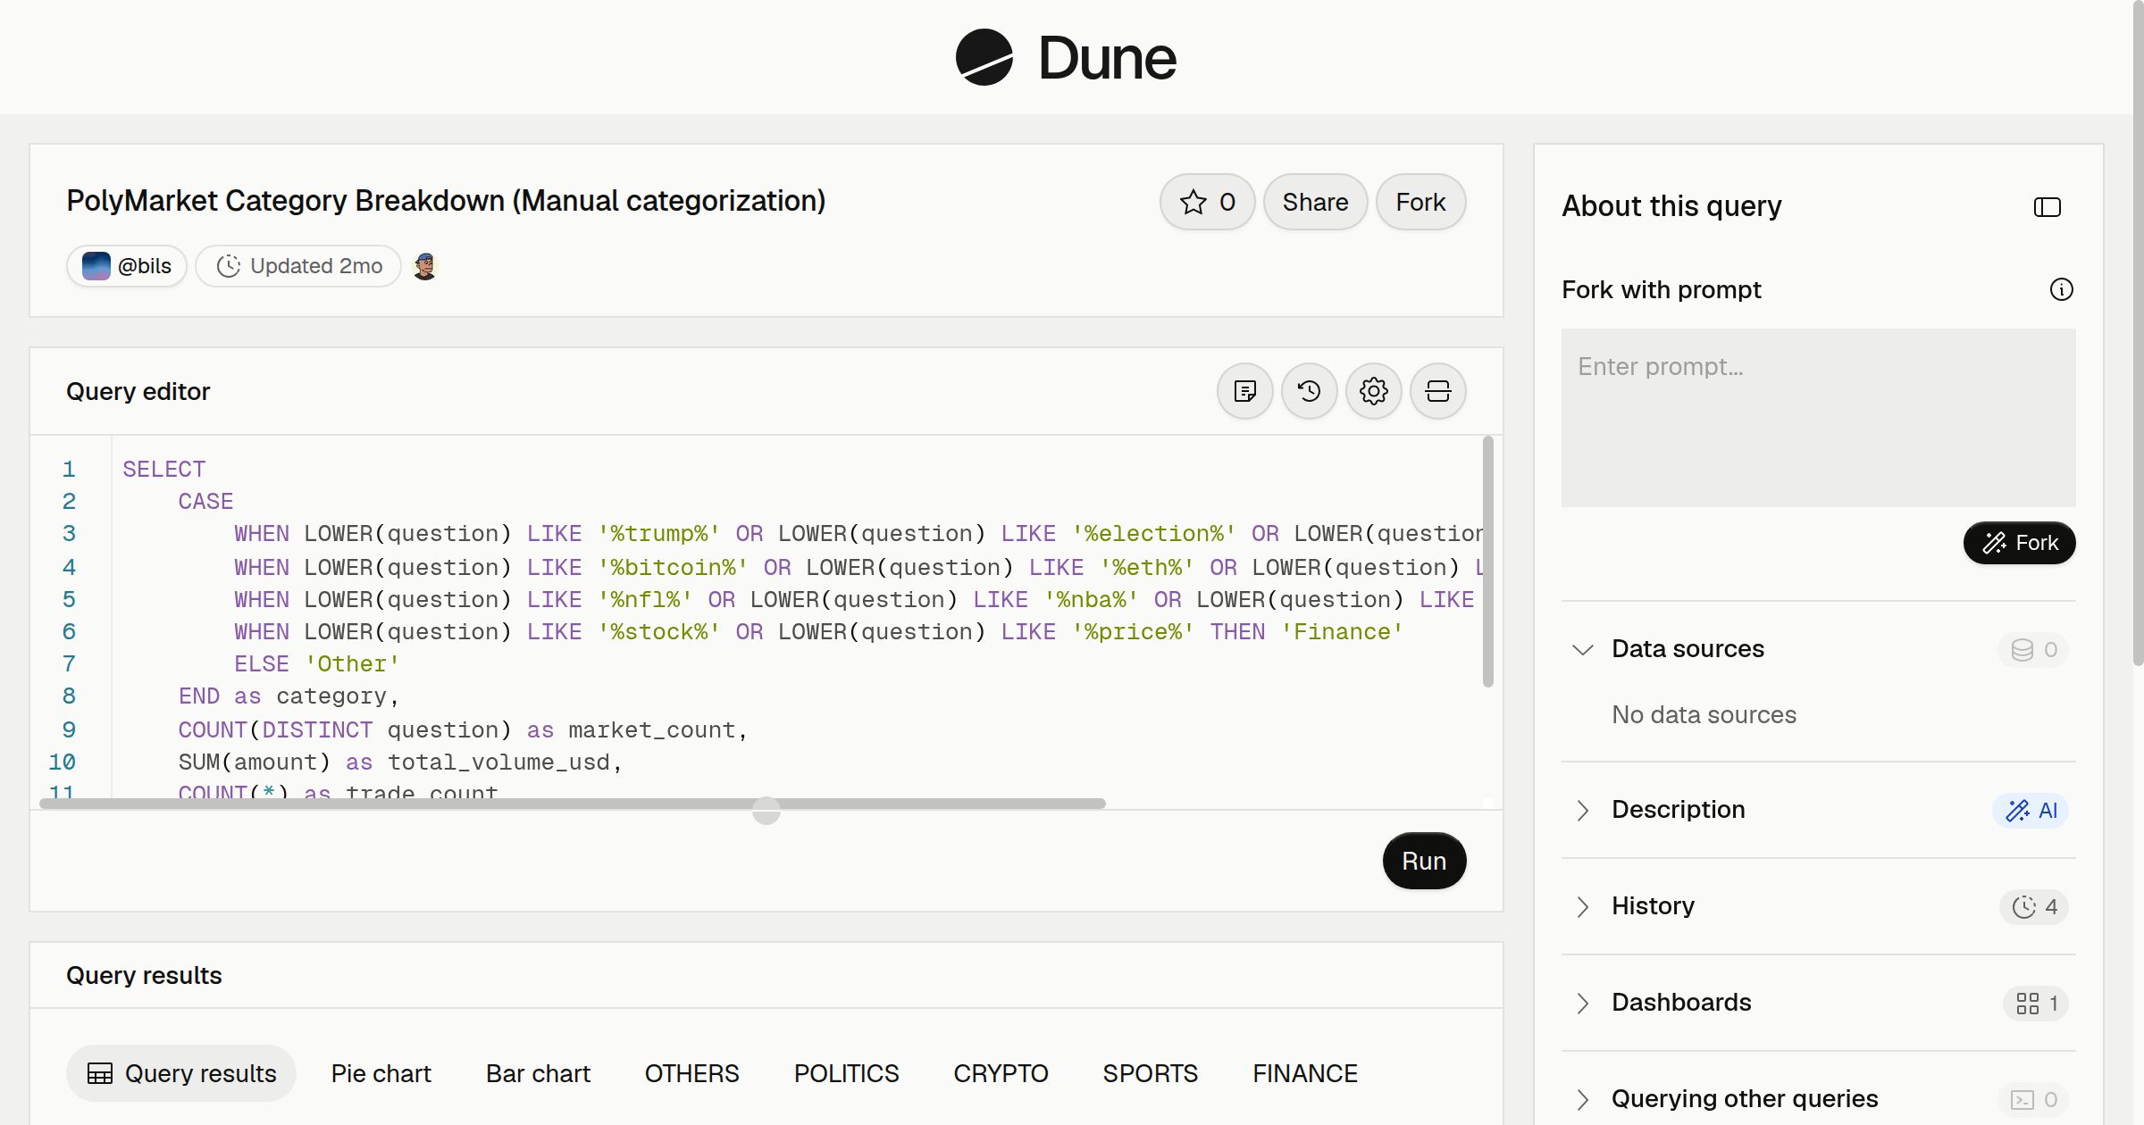Star this PolyMarket query
Viewport: 2144px width, 1125px height.
pyautogui.click(x=1207, y=202)
